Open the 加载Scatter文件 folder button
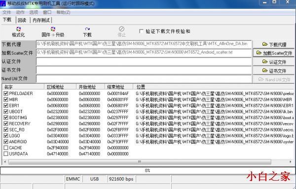The image size is (296, 189). click(x=274, y=53)
